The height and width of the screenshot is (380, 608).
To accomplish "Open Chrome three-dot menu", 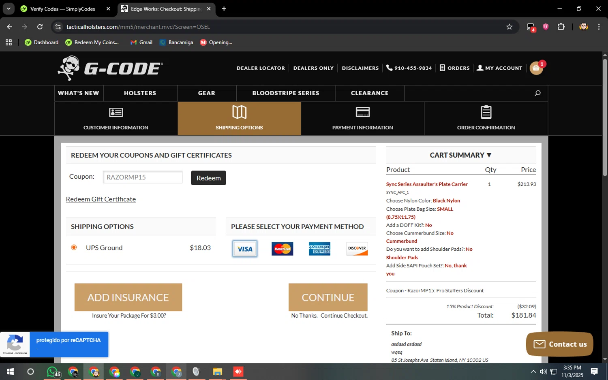I will tap(599, 27).
